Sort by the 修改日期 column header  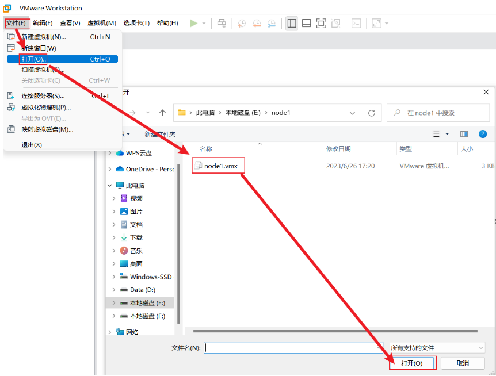click(338, 149)
